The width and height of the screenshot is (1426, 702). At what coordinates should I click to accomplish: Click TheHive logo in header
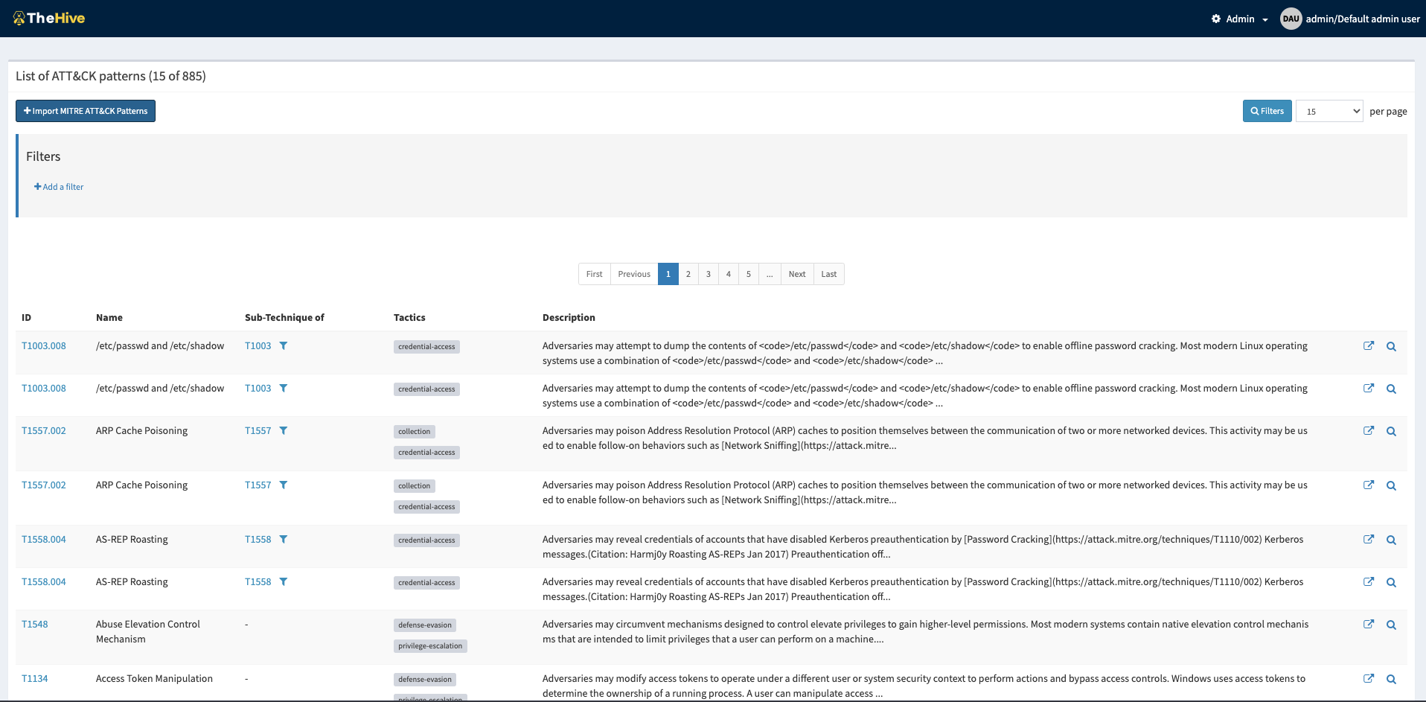tap(49, 19)
